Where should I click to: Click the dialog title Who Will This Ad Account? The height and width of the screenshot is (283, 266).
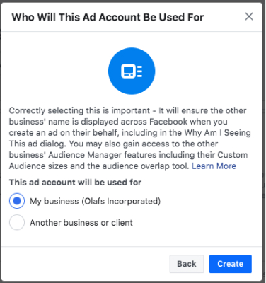(x=108, y=17)
